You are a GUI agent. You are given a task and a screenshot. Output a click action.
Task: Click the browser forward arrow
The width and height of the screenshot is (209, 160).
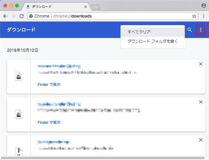[13, 16]
